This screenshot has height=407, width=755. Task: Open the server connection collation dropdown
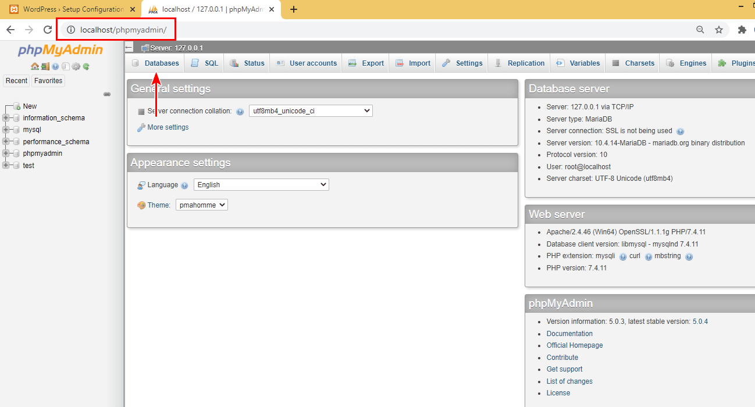point(311,111)
